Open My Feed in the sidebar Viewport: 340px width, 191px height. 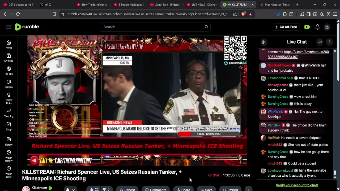coord(9,58)
